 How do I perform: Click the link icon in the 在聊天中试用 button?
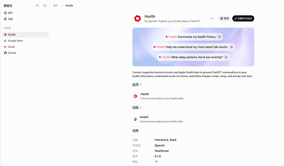click(236, 18)
